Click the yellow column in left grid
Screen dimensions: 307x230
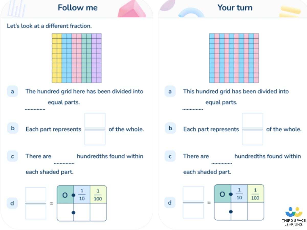(x=57, y=58)
